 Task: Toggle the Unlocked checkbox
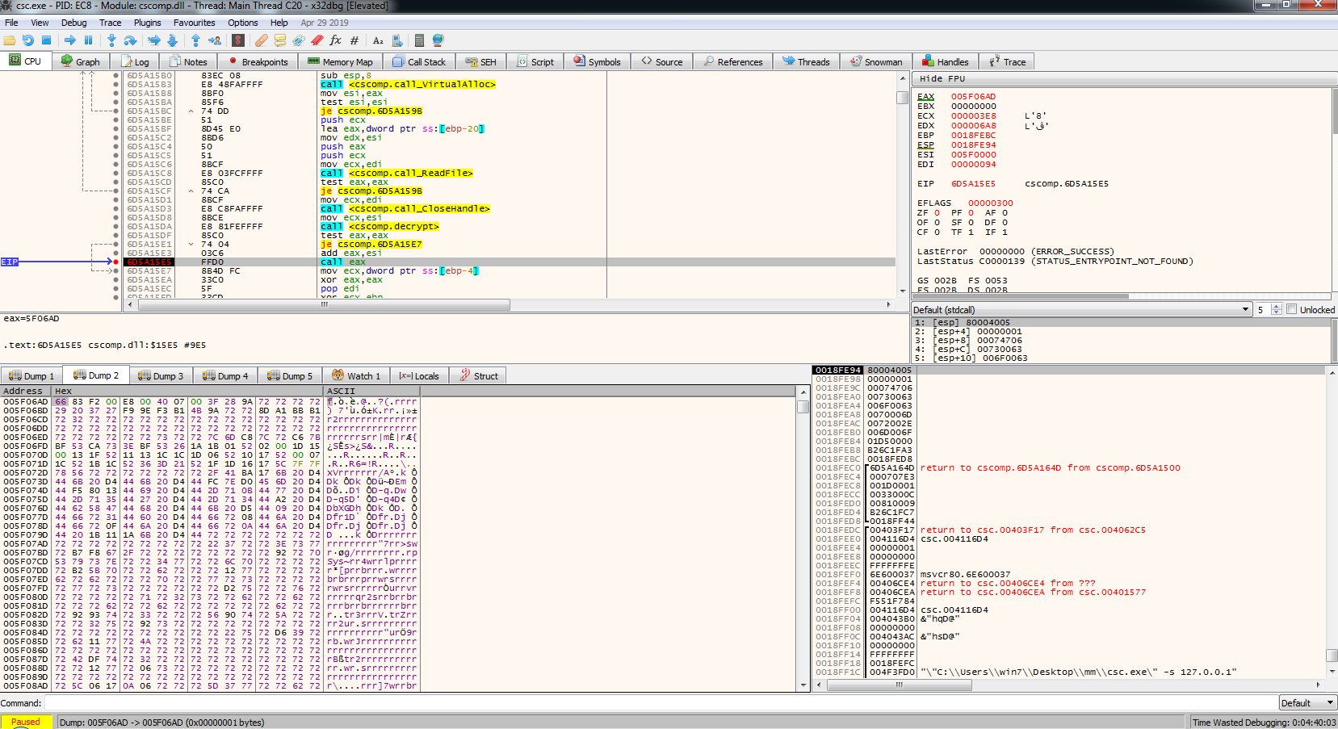1291,309
